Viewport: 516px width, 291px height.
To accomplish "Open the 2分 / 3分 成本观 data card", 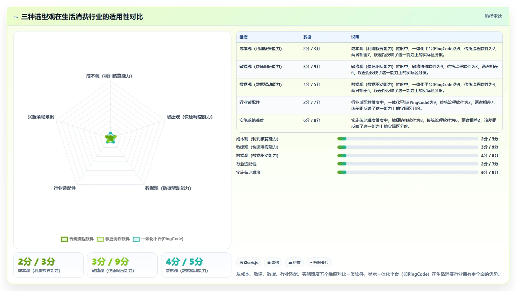I will (x=48, y=265).
